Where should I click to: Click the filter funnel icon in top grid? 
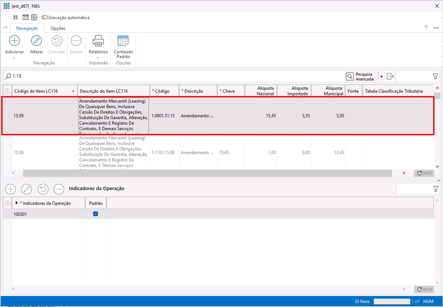click(x=435, y=77)
